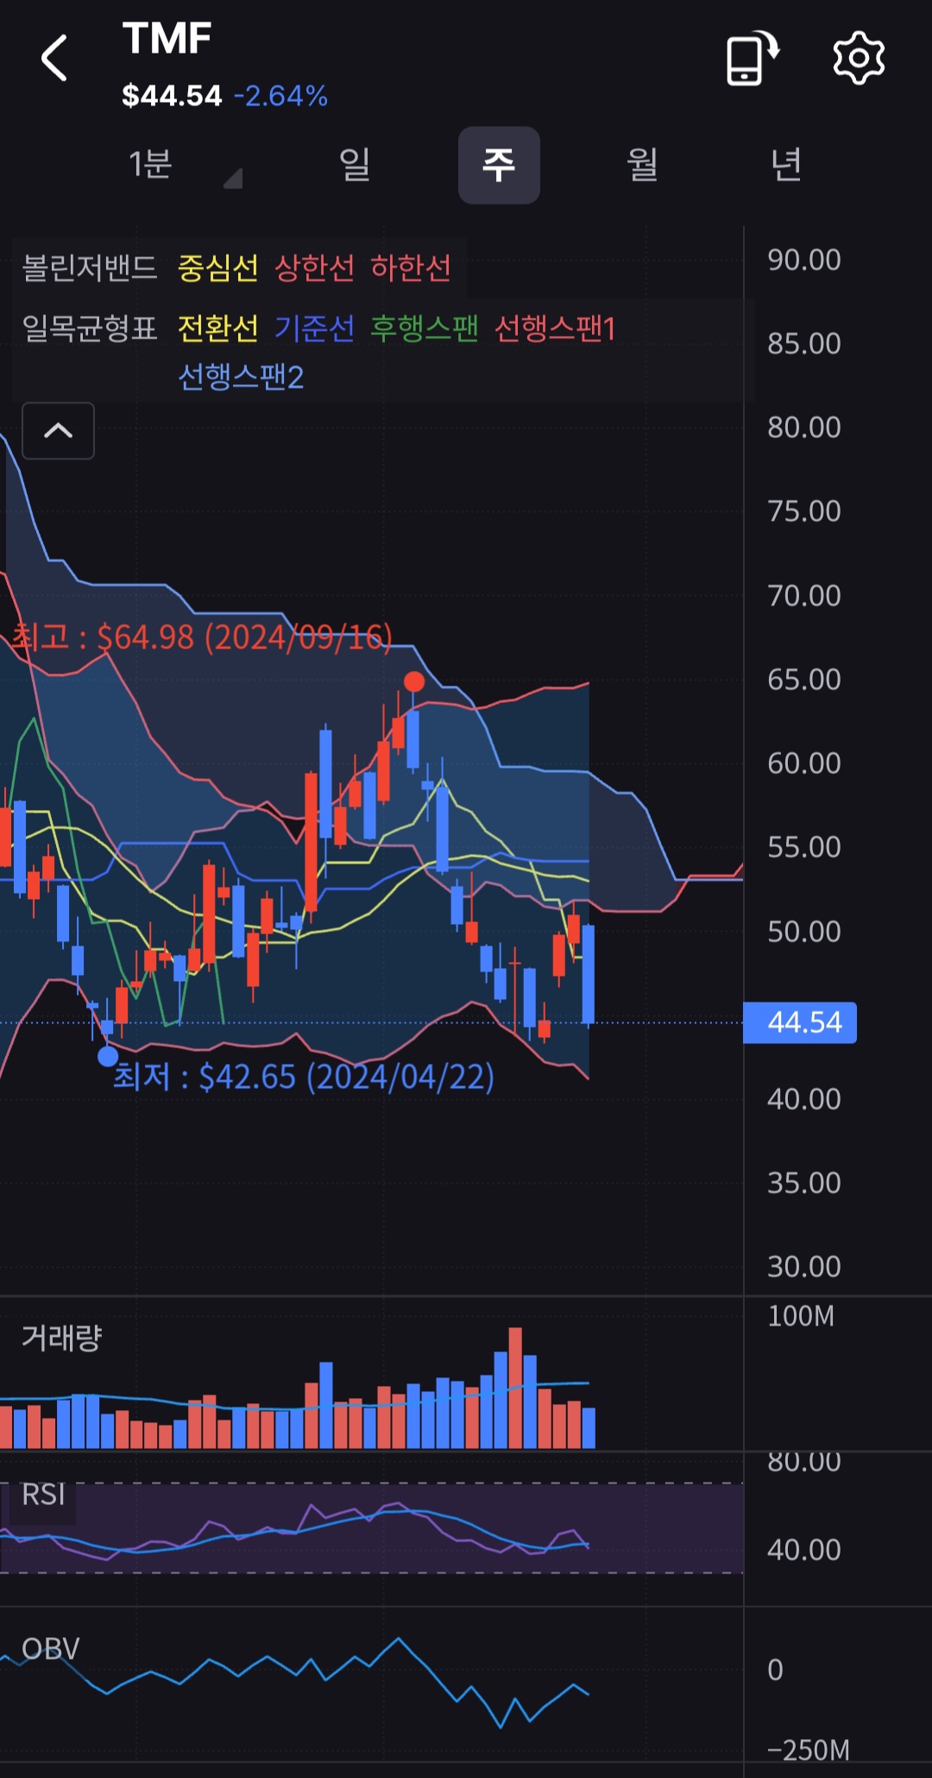Tap the 최고 $64.98 high label

tap(202, 637)
